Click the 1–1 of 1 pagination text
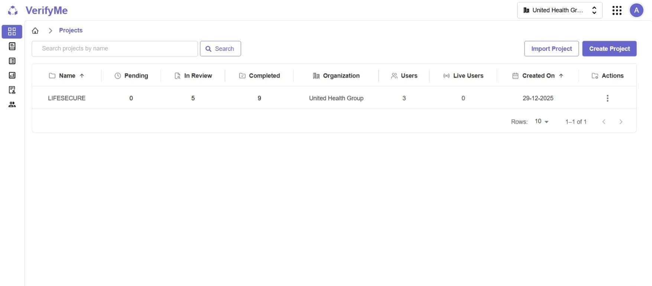652x286 pixels. click(576, 122)
